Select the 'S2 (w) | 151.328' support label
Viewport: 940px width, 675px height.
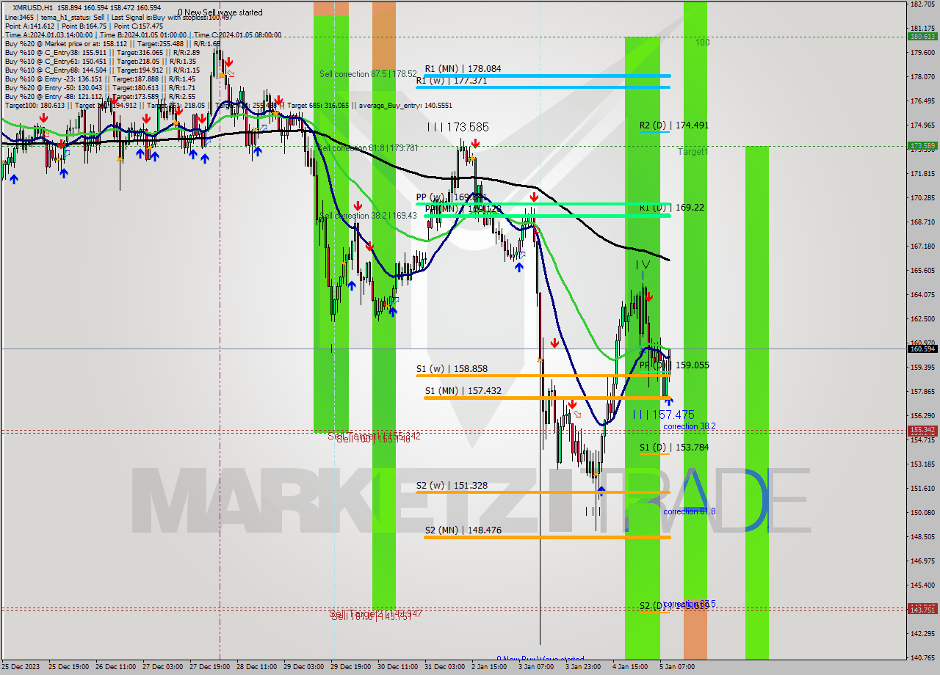pos(452,486)
